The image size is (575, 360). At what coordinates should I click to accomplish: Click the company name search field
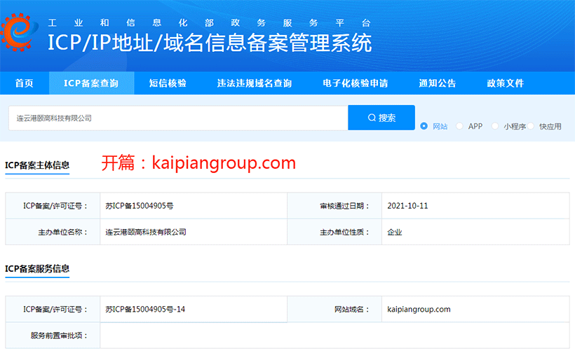coord(178,118)
